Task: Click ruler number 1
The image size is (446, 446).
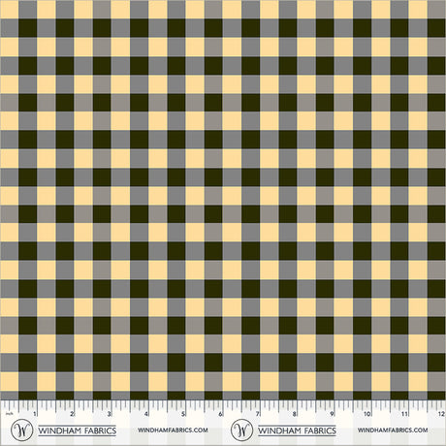Action: (35, 414)
